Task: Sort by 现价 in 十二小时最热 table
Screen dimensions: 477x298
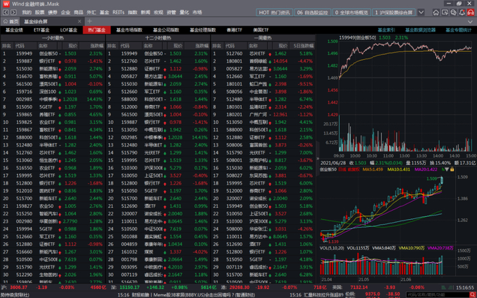Action: click(x=178, y=46)
